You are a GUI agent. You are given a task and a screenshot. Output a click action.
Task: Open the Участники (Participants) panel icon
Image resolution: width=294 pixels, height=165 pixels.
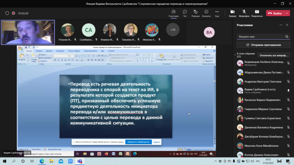(x=174, y=12)
